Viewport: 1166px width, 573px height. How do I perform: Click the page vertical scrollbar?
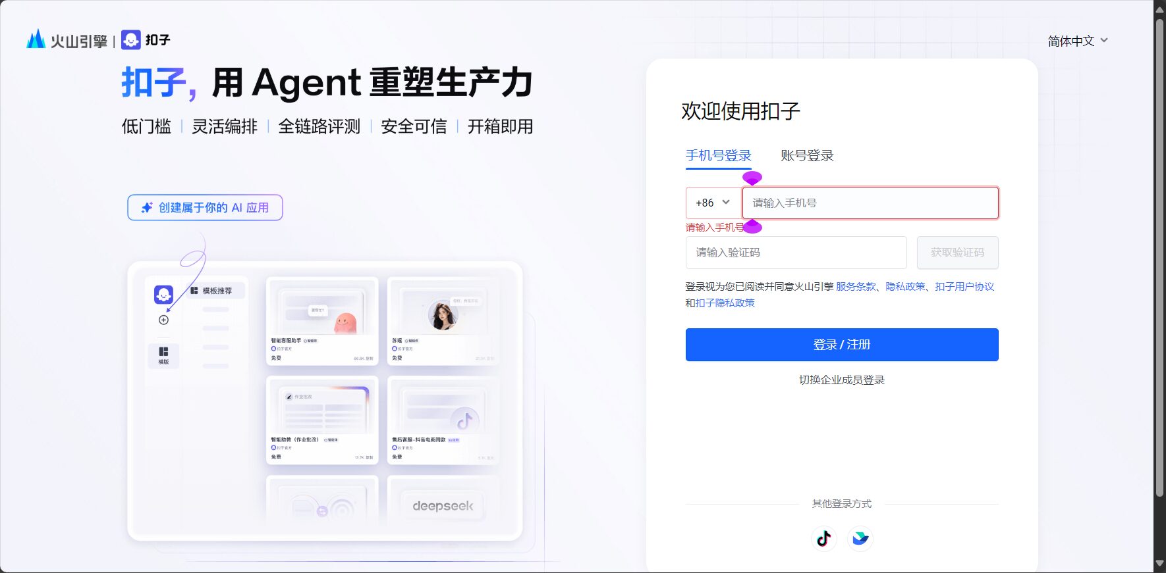(1160, 257)
